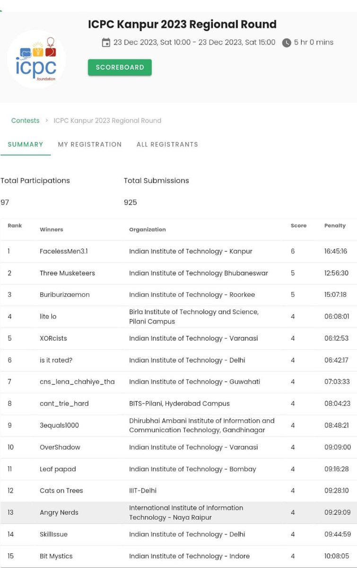Click the calendar icon beside contest date
The image size is (357, 568).
[x=106, y=43]
